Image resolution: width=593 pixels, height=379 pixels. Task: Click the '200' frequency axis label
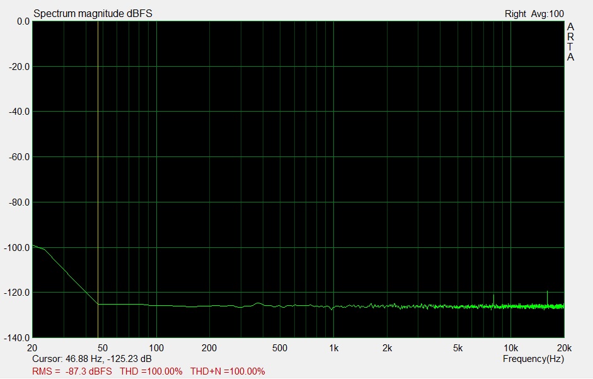(x=209, y=348)
